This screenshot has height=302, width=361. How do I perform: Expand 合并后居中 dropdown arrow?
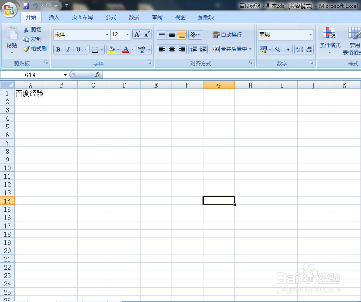click(x=250, y=49)
